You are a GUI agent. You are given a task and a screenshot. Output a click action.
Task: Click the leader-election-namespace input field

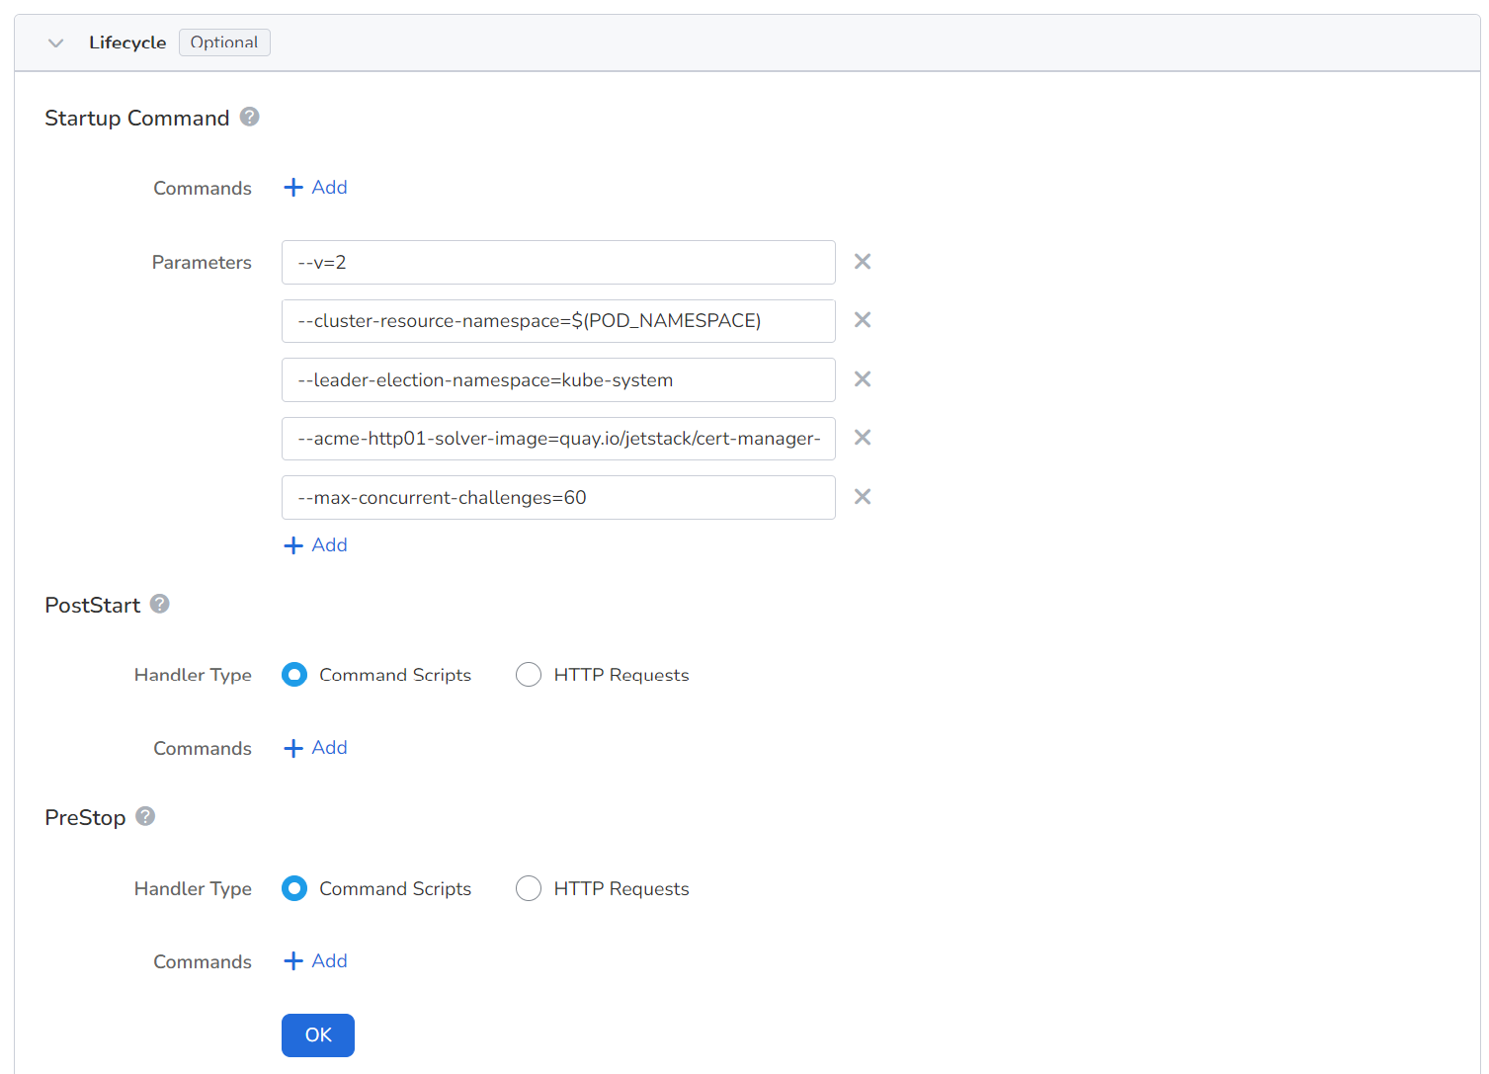click(x=558, y=380)
